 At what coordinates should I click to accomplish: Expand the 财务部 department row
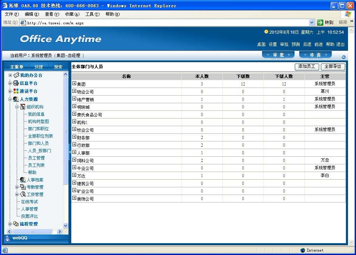pyautogui.click(x=74, y=137)
